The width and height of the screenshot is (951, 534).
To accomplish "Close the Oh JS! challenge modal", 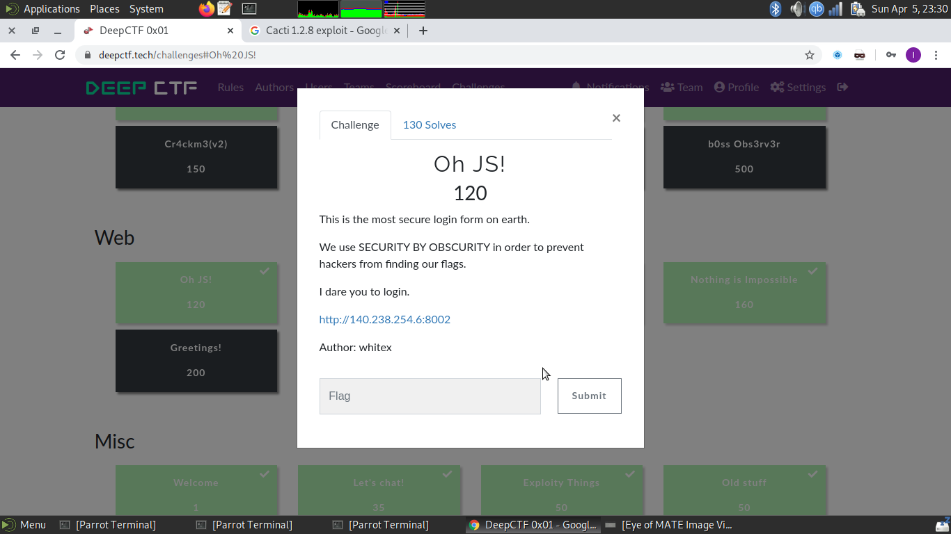I will click(616, 118).
